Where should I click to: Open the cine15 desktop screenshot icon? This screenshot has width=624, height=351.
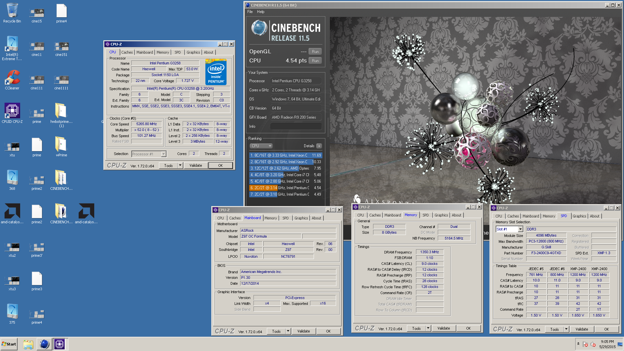(37, 15)
